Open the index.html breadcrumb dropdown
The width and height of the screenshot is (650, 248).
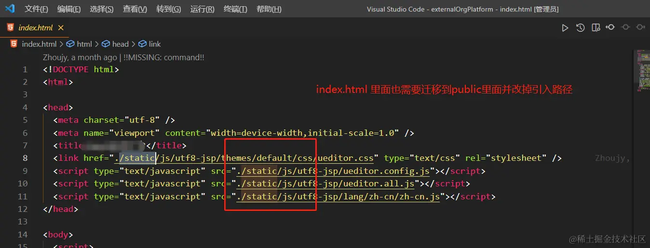click(39, 44)
